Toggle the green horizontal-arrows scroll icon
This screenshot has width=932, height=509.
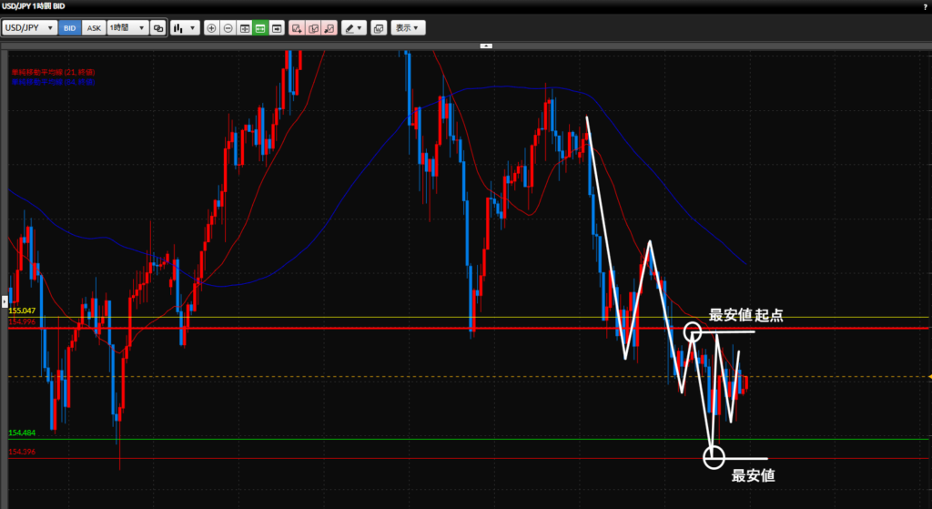point(259,28)
